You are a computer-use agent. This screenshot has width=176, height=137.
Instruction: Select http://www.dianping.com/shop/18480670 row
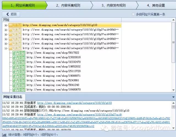point(54,90)
